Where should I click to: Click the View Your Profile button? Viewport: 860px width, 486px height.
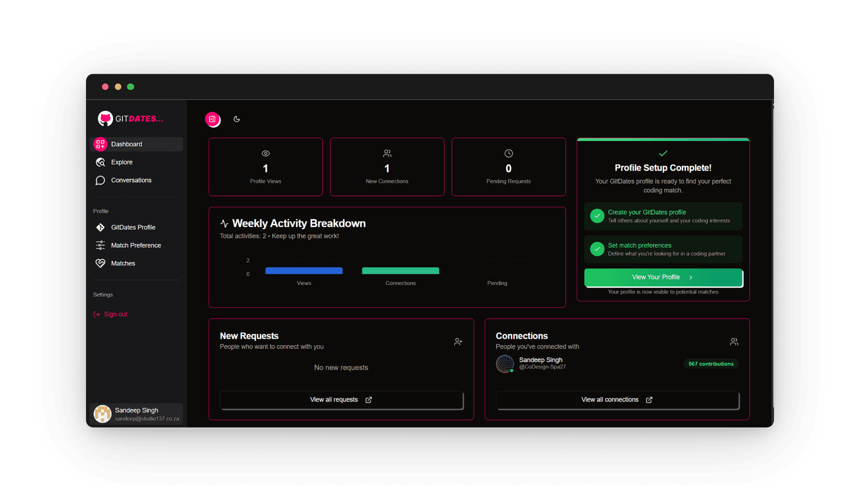click(x=663, y=277)
